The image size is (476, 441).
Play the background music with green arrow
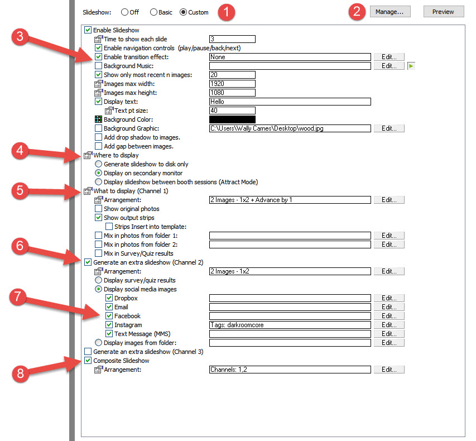(x=411, y=66)
